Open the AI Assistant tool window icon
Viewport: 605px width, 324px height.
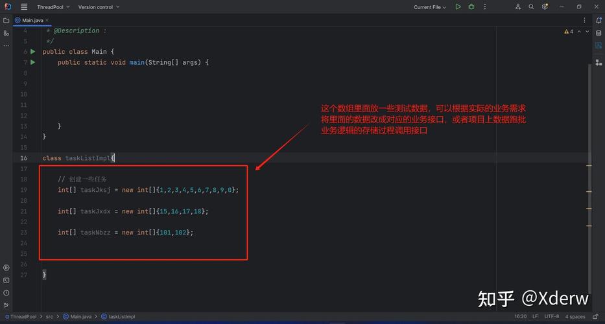tap(599, 45)
